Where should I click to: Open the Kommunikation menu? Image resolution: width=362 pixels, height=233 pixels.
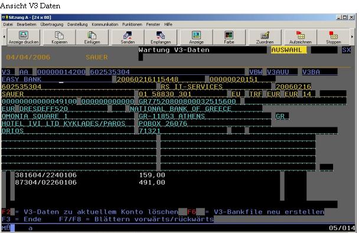coord(105,24)
